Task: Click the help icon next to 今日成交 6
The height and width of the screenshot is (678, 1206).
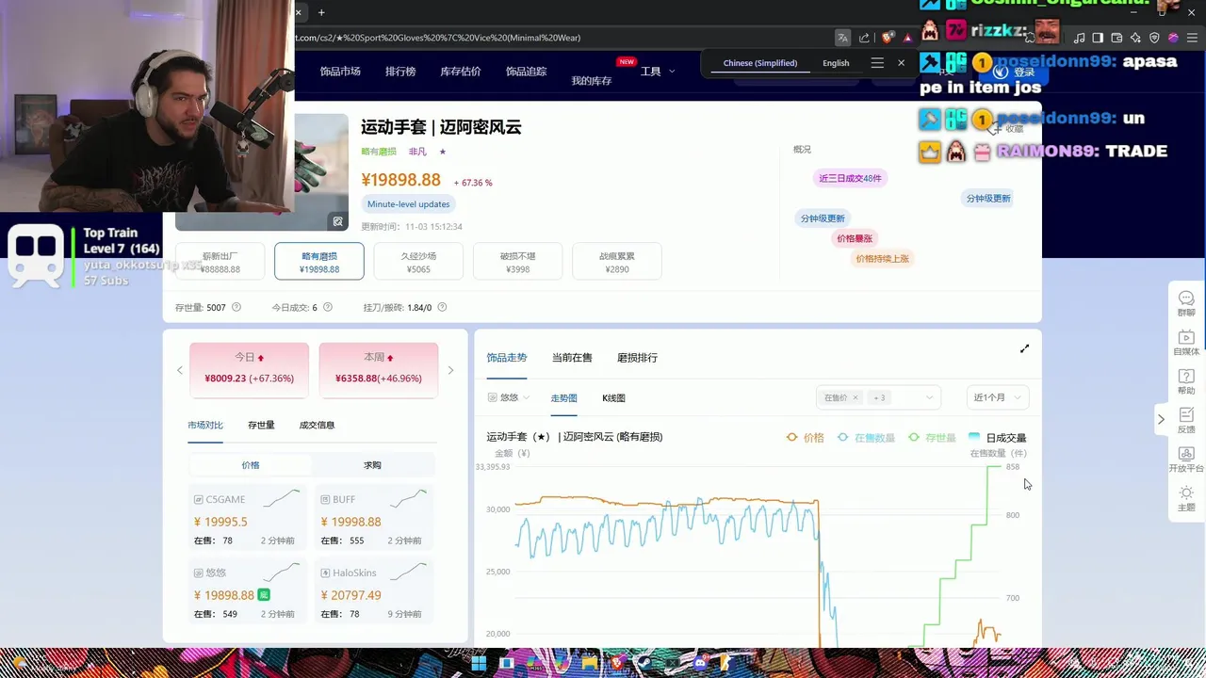Action: [x=328, y=307]
